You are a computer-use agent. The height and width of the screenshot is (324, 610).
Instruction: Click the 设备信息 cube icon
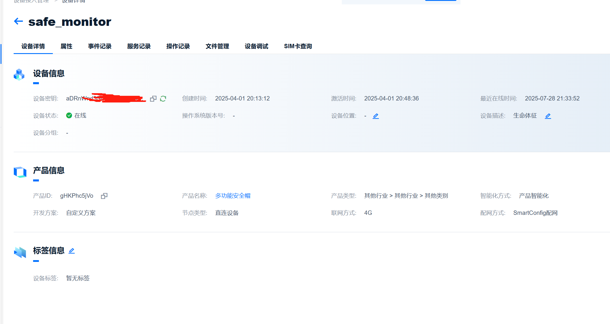click(19, 74)
